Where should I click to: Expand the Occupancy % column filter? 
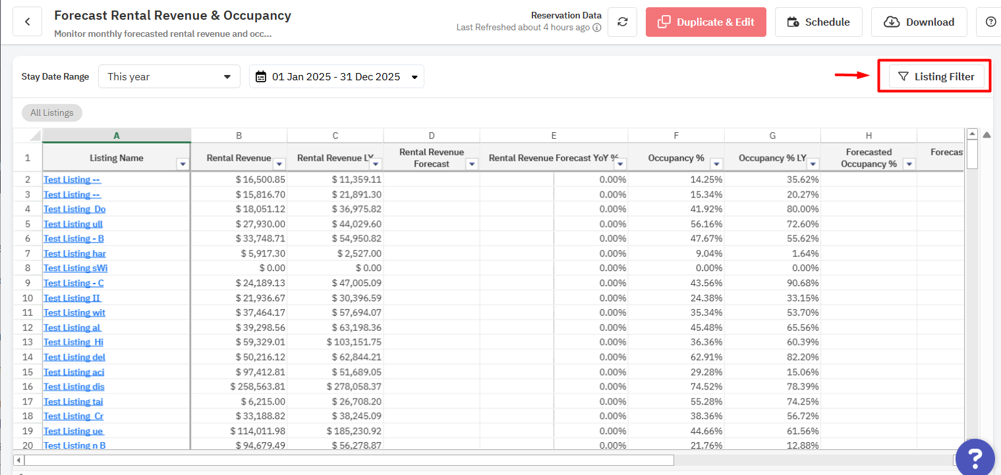click(x=716, y=164)
